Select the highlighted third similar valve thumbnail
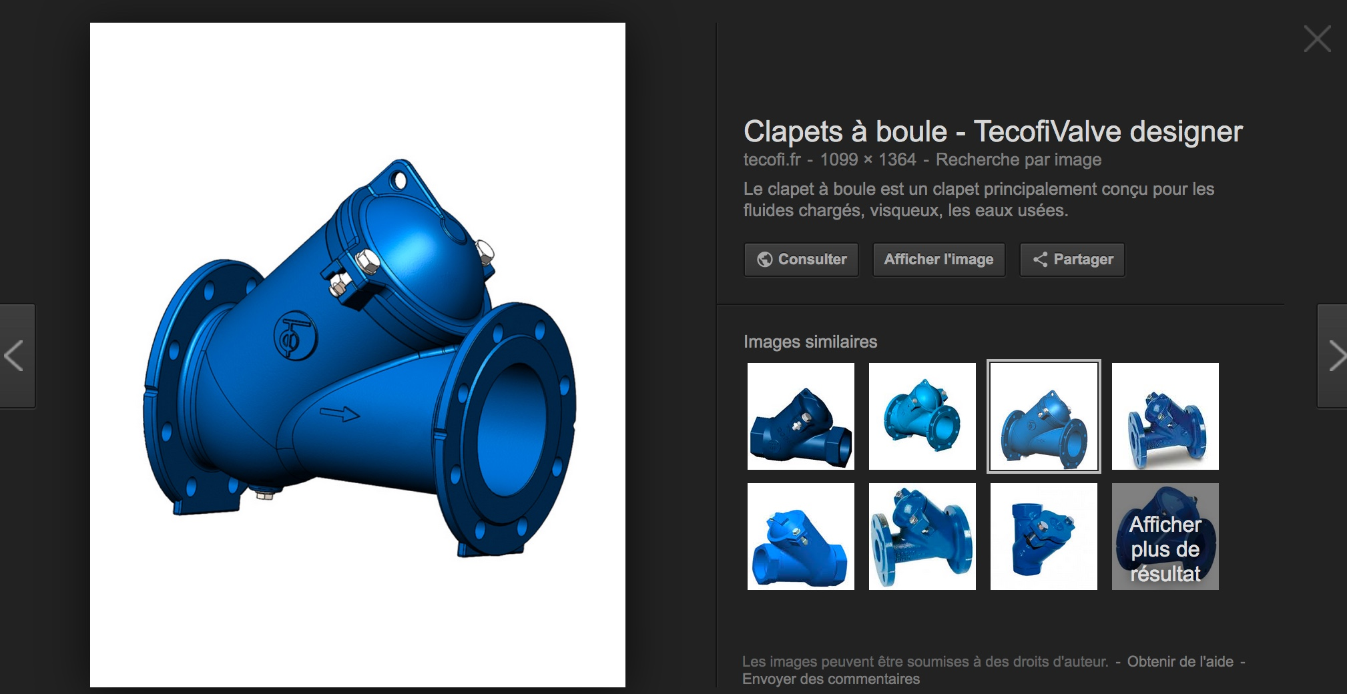The height and width of the screenshot is (694, 1347). (1044, 416)
